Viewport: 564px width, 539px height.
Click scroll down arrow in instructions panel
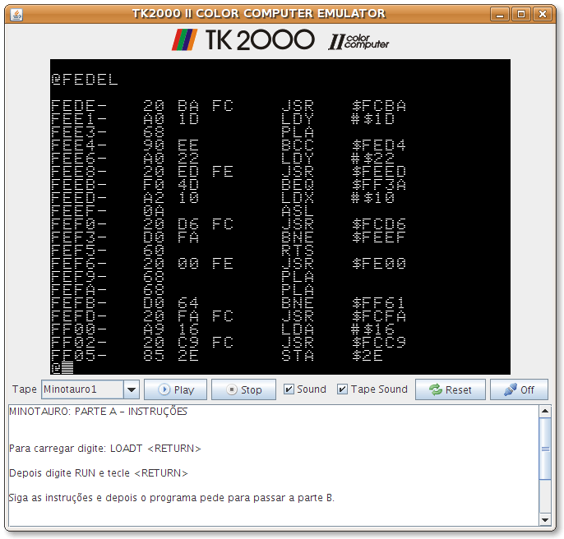[x=545, y=519]
